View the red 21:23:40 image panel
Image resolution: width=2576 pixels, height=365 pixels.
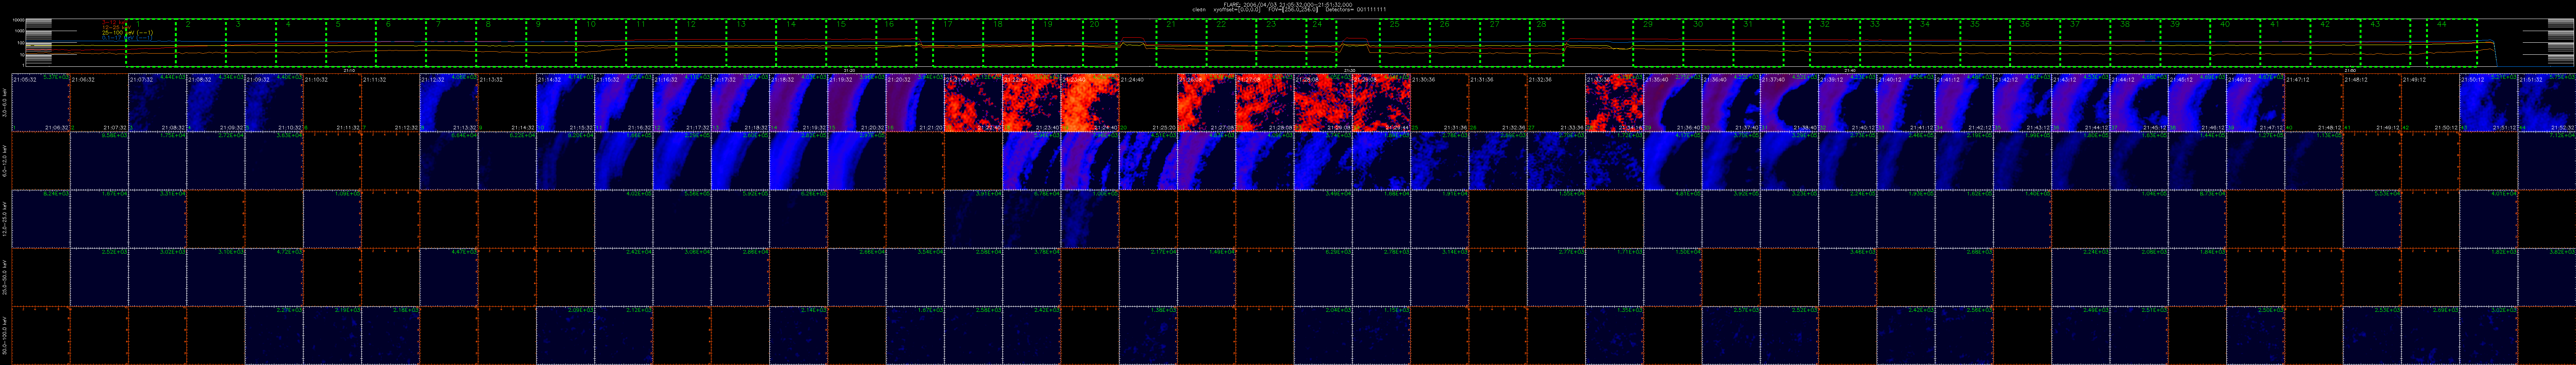pos(1090,102)
